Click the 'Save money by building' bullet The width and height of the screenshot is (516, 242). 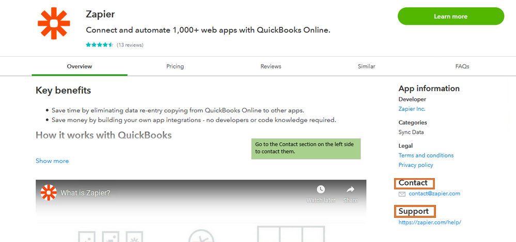194,120
